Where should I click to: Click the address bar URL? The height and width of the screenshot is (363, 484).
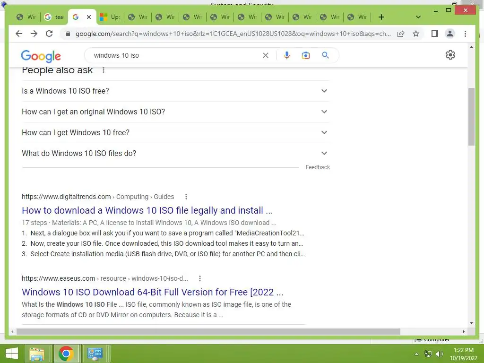(x=233, y=34)
